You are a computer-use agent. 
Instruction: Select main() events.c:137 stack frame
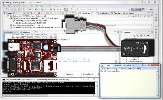[31, 23]
